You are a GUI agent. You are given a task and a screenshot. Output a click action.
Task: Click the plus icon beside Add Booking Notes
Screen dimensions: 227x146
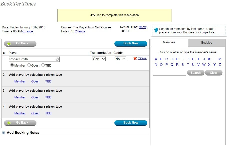click(x=3, y=133)
